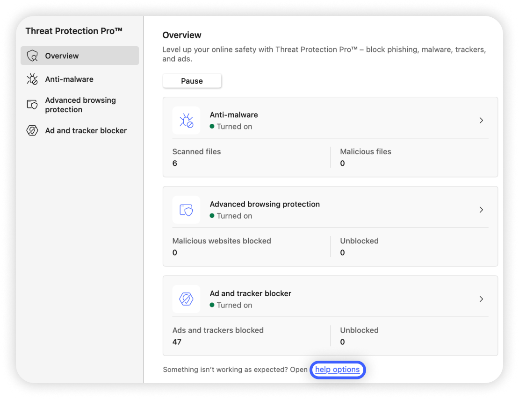Click the Ad and tracker blocker card icon
The width and height of the screenshot is (519, 399).
[x=186, y=299]
